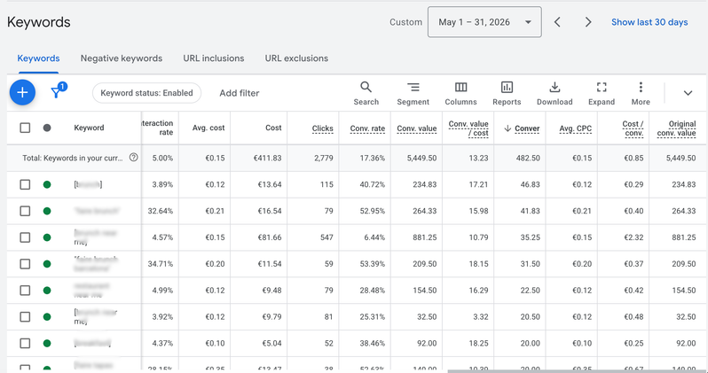
Task: Switch to the Keywords tab
Action: pos(38,58)
